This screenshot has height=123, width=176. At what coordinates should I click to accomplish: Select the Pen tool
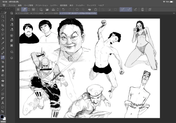[x=3, y=48]
